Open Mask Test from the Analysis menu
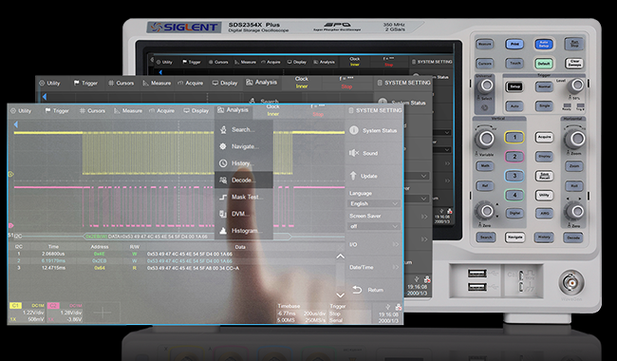This screenshot has height=361, width=617. click(x=243, y=197)
